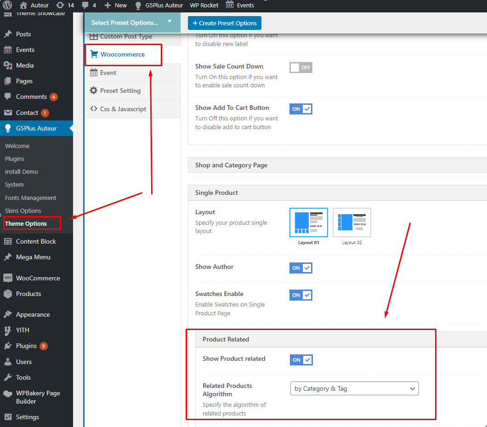The image size is (487, 427).
Task: Click the Mega Menu pin icon
Action: pos(8,257)
